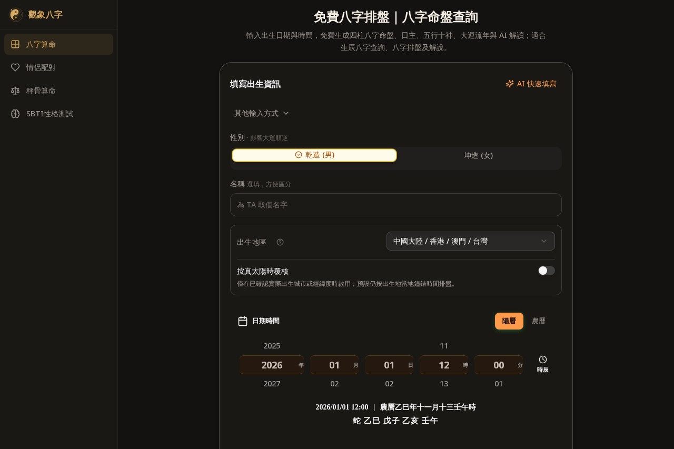
Task: Select hour 11 above the hour field
Action: click(444, 346)
